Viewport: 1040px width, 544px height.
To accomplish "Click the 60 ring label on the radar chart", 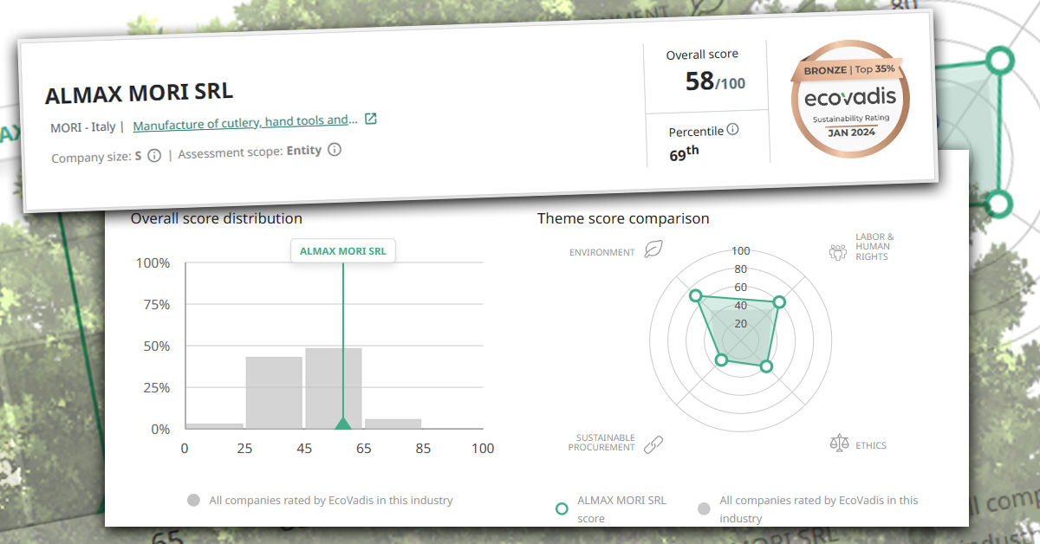I will tap(741, 287).
